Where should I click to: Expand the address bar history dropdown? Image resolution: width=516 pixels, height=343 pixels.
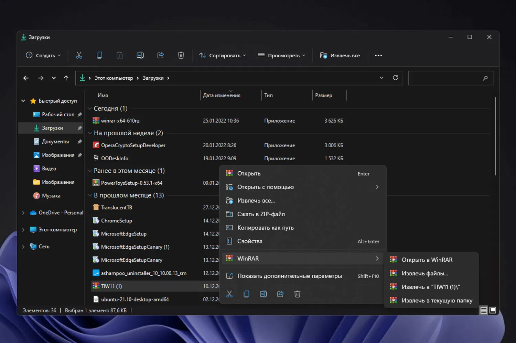click(x=381, y=78)
